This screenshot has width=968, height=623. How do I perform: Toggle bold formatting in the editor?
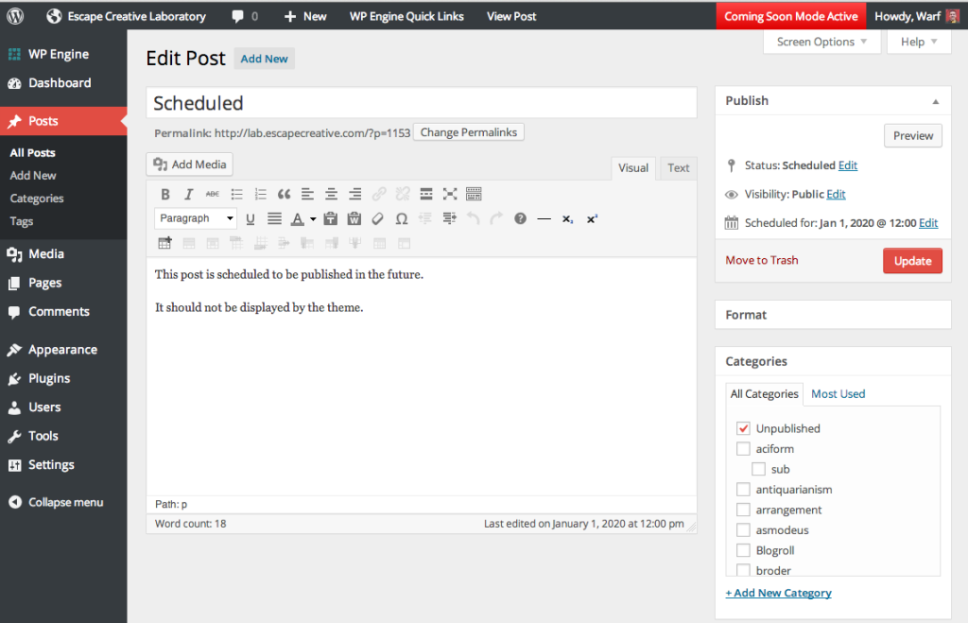click(165, 194)
